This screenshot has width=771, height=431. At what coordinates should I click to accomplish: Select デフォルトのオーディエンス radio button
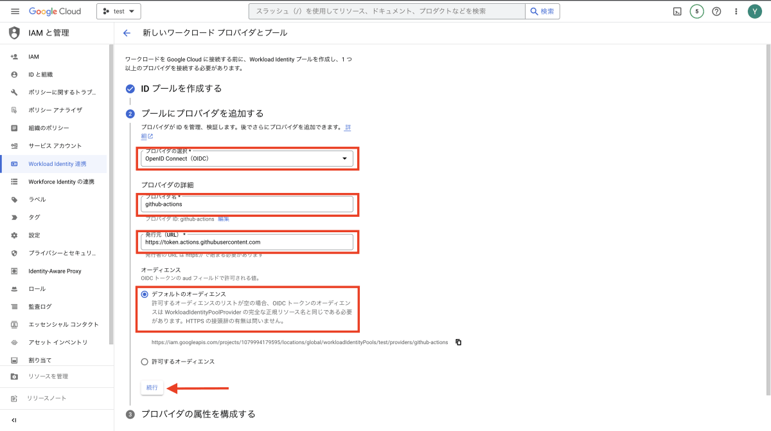pos(145,294)
